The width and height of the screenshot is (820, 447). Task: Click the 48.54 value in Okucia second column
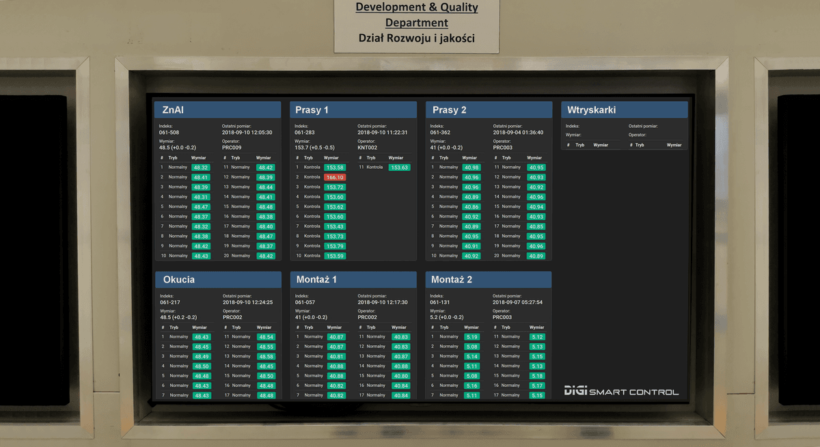268,336
